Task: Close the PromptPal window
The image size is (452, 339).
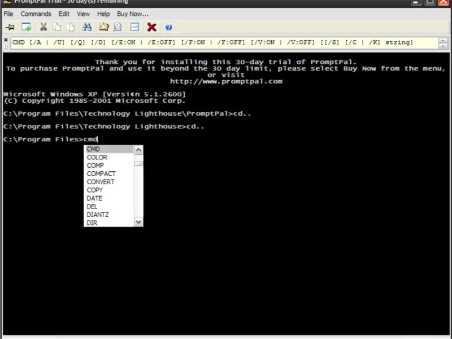Action: coord(444,2)
